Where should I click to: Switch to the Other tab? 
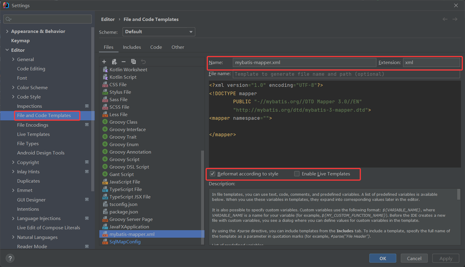click(x=178, y=47)
